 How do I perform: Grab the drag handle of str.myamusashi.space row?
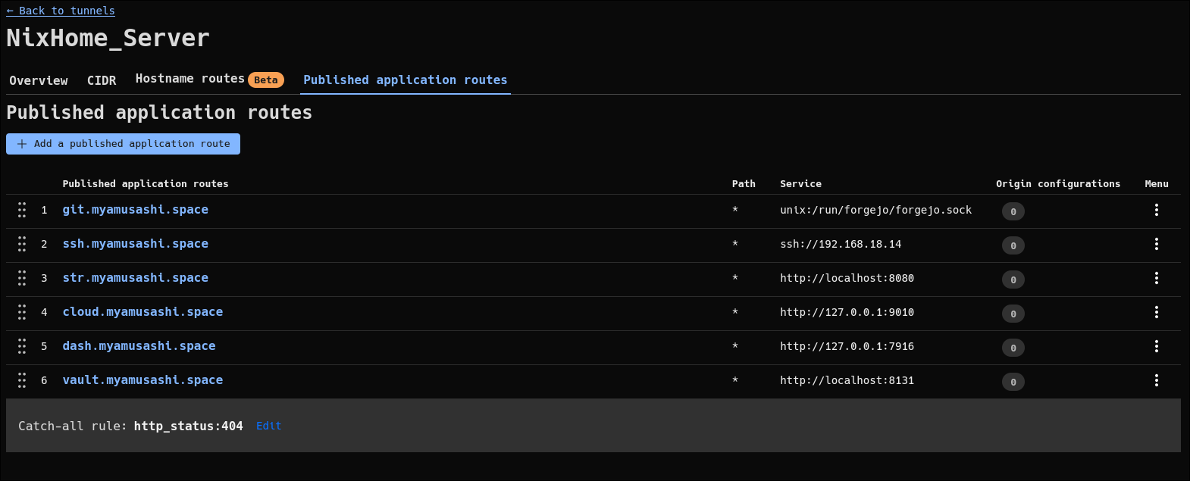point(22,278)
